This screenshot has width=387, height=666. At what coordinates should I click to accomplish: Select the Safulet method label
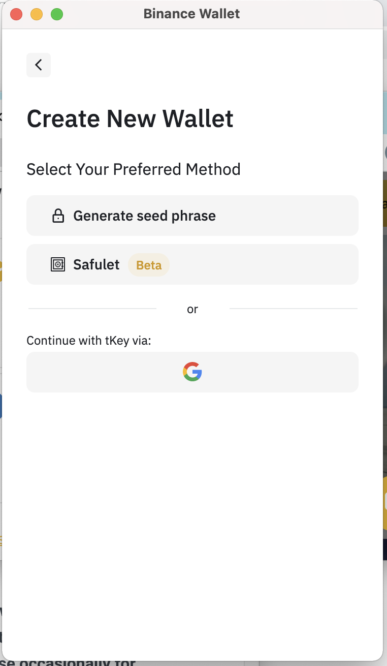click(x=96, y=265)
